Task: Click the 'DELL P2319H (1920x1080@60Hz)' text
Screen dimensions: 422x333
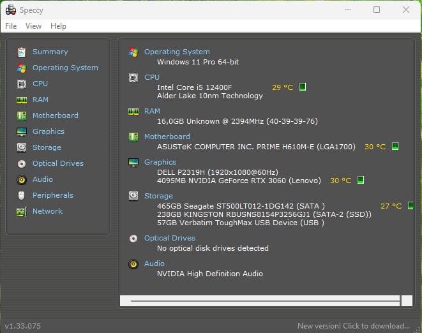Action: tap(218, 172)
